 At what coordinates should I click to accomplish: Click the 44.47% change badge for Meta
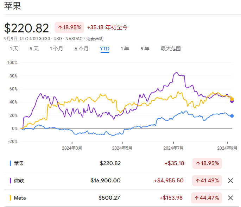207,198
